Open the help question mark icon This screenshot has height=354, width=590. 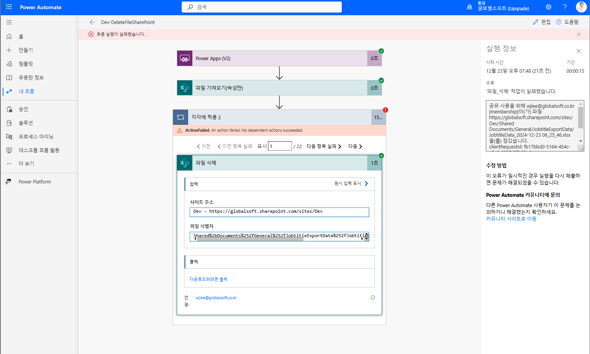tap(565, 7)
